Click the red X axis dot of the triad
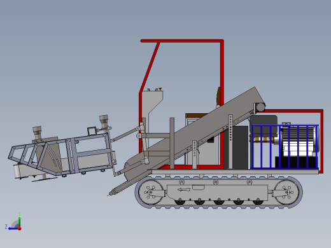 [x=20, y=228]
